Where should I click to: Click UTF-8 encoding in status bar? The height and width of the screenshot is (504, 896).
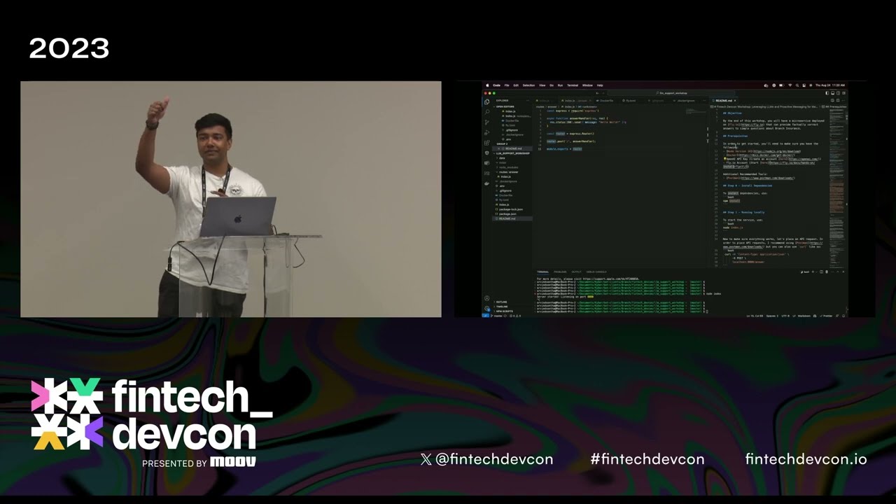785,316
